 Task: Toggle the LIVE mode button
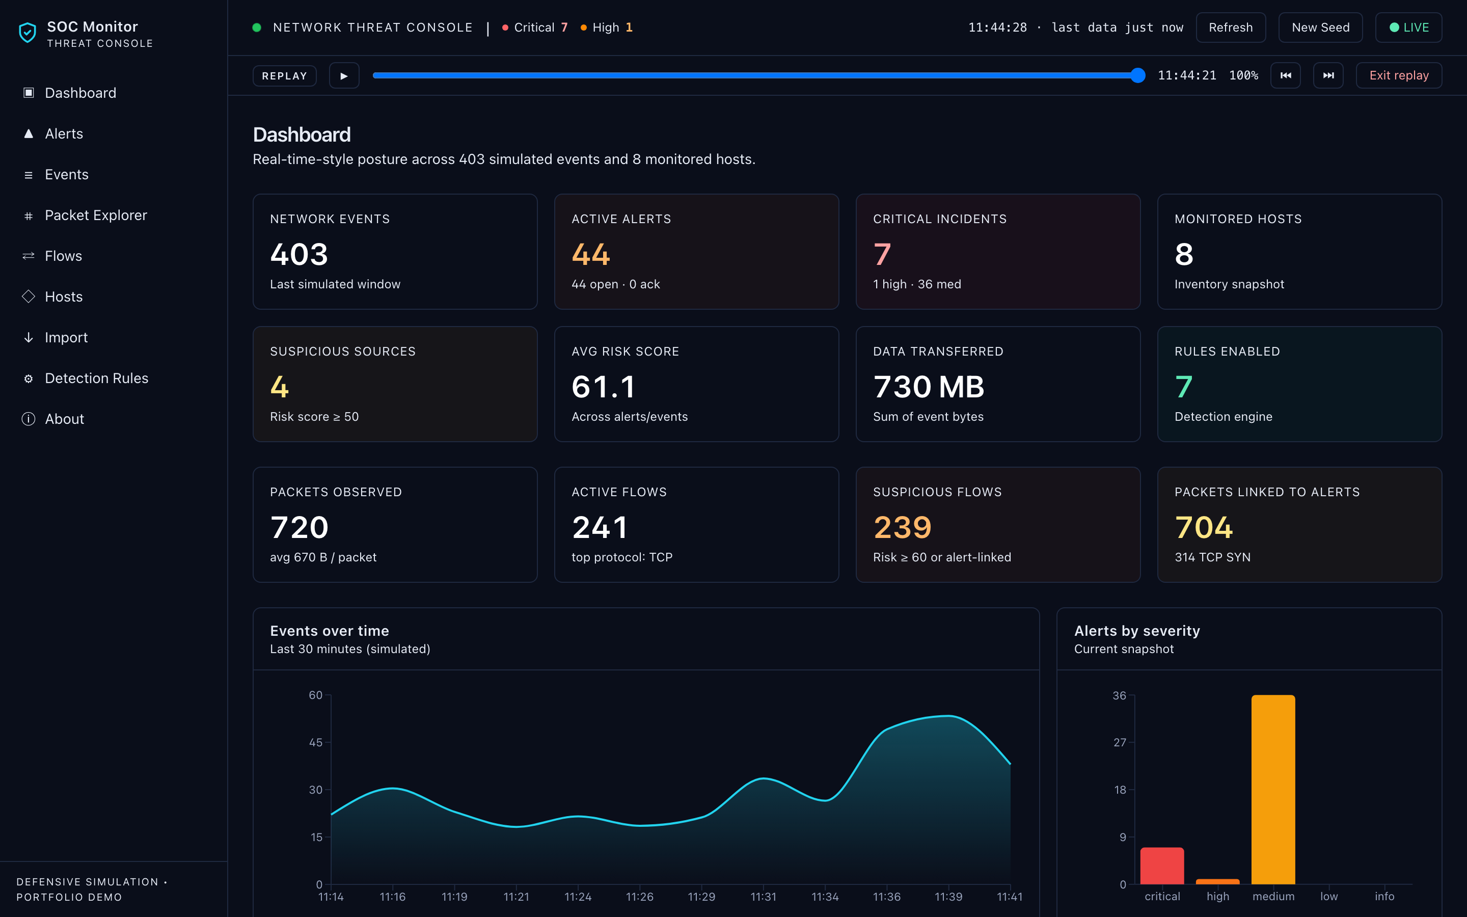click(1408, 28)
